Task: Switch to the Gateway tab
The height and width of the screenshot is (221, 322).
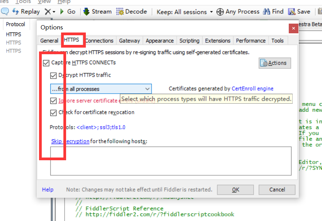Action: tap(129, 41)
